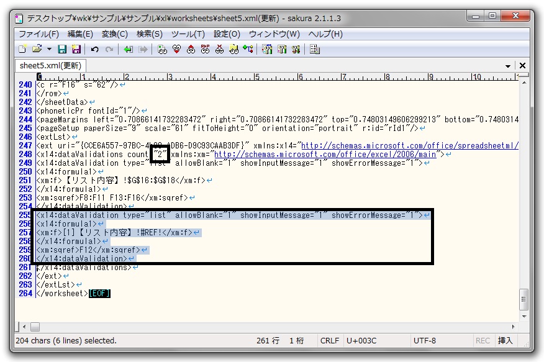Viewport: 544px width, 362px height.
Task: Open the 変換(C) menu
Action: [114, 34]
